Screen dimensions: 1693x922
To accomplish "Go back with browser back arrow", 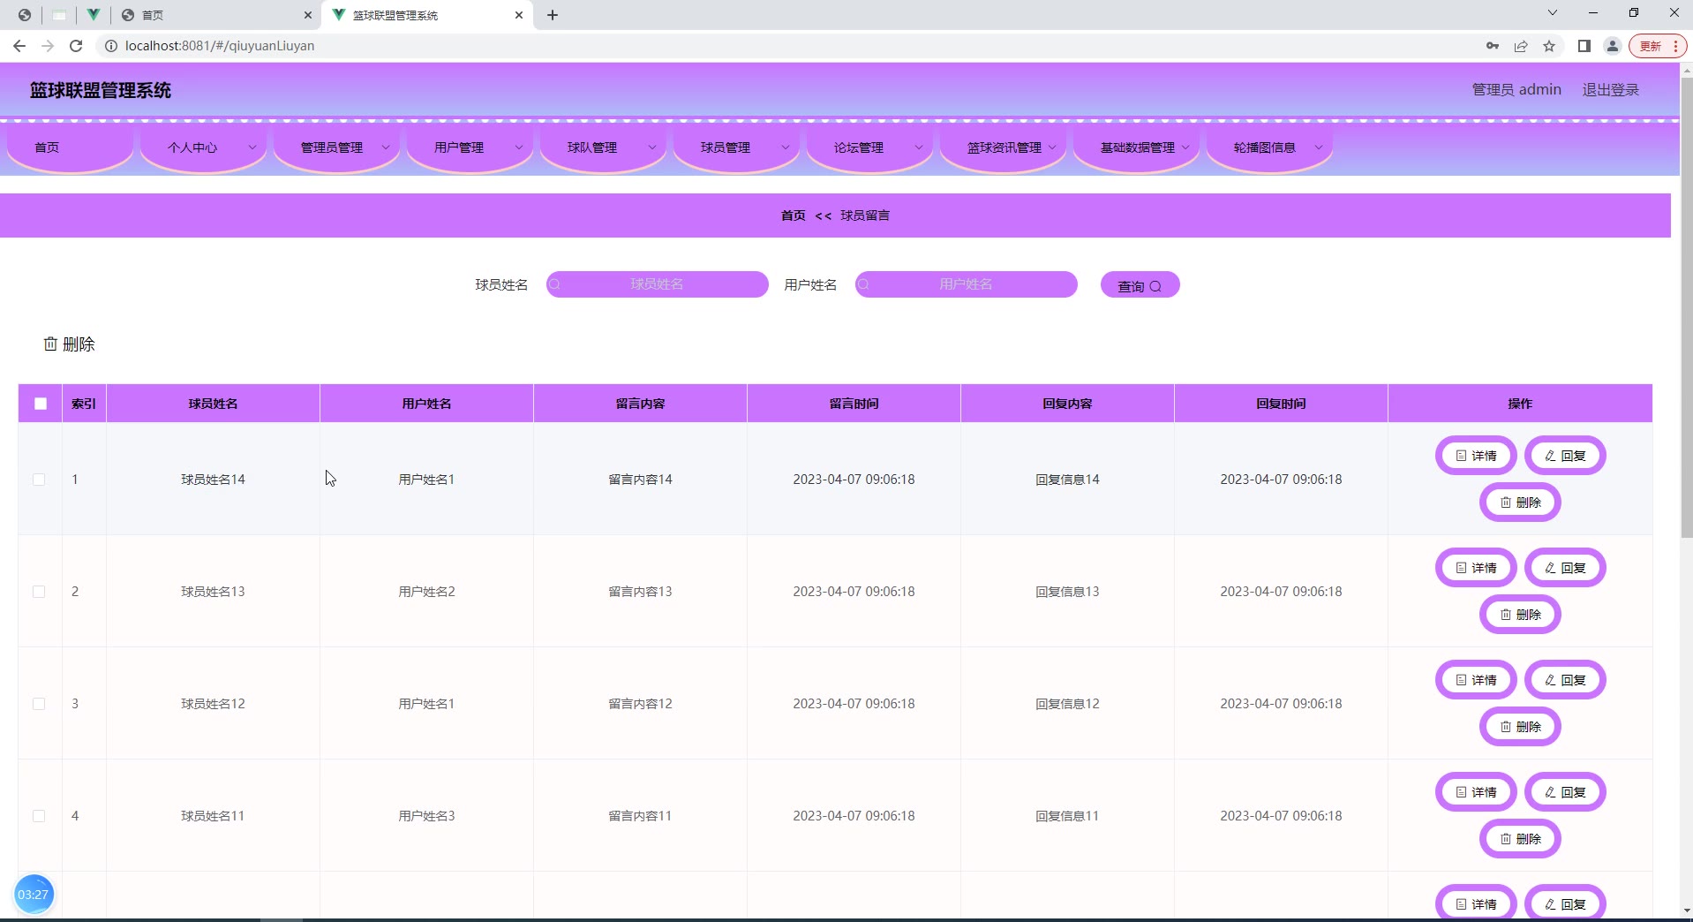I will pyautogui.click(x=19, y=46).
